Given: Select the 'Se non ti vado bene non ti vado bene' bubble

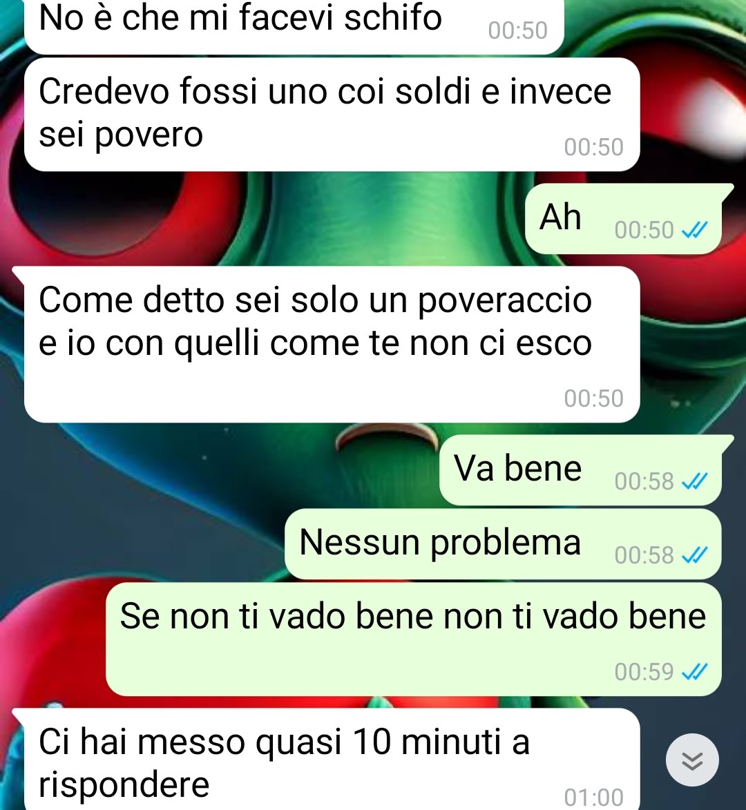Looking at the screenshot, I should pyautogui.click(x=414, y=639).
